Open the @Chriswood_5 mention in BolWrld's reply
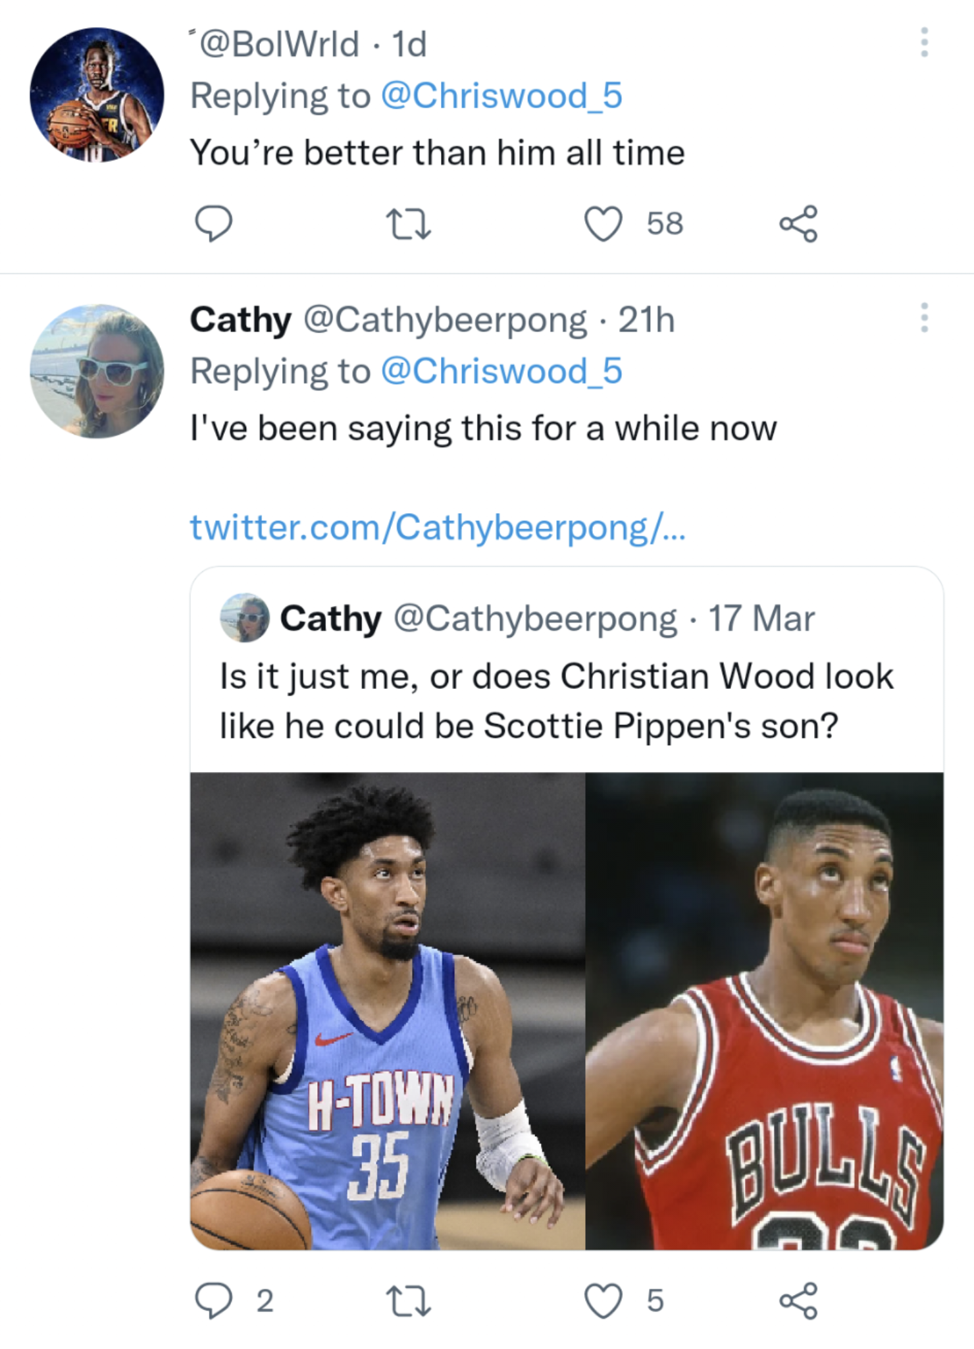This screenshot has height=1349, width=974. (x=501, y=96)
